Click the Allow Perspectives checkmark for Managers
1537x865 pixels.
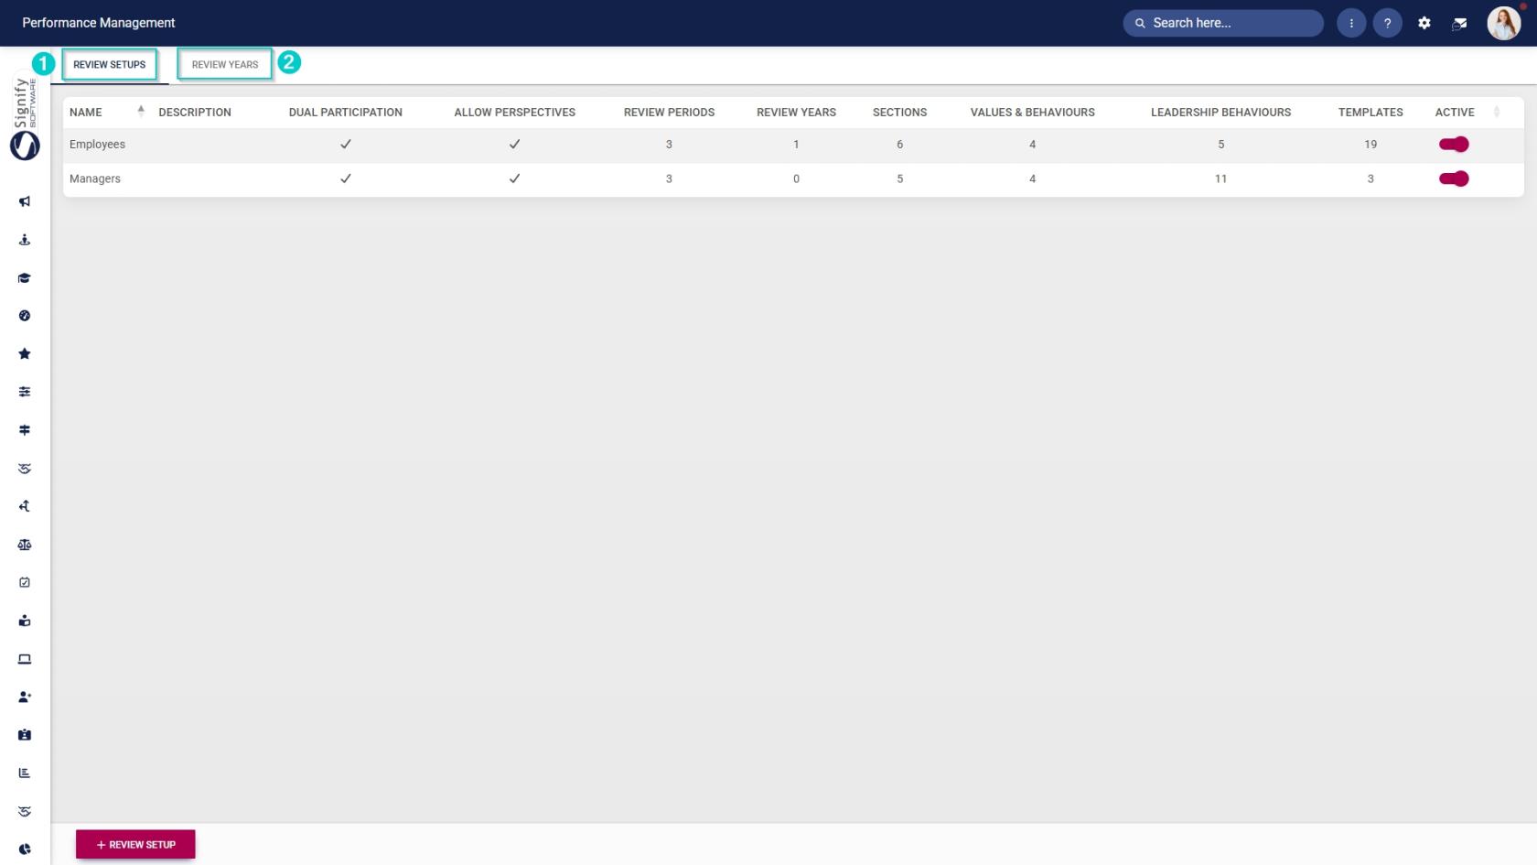coord(514,178)
